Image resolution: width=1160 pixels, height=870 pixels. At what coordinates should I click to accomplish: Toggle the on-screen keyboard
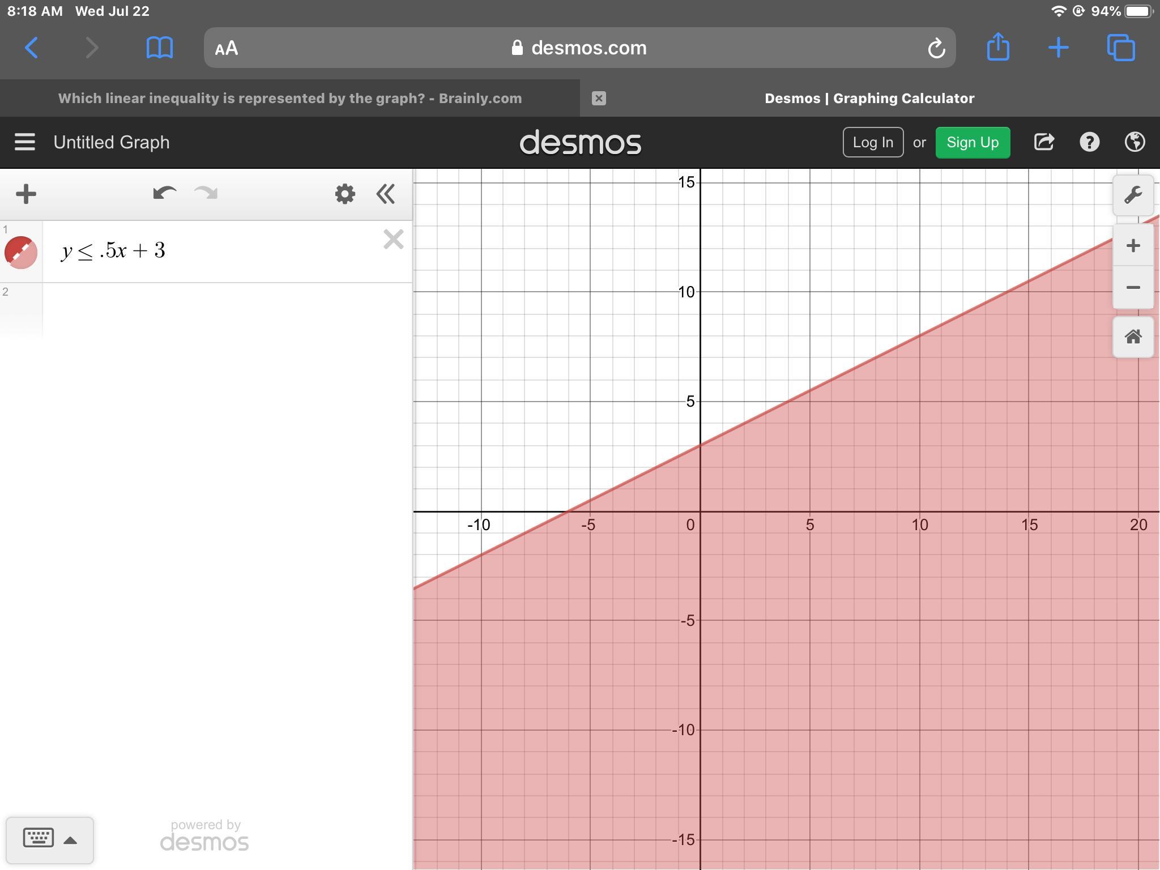49,839
